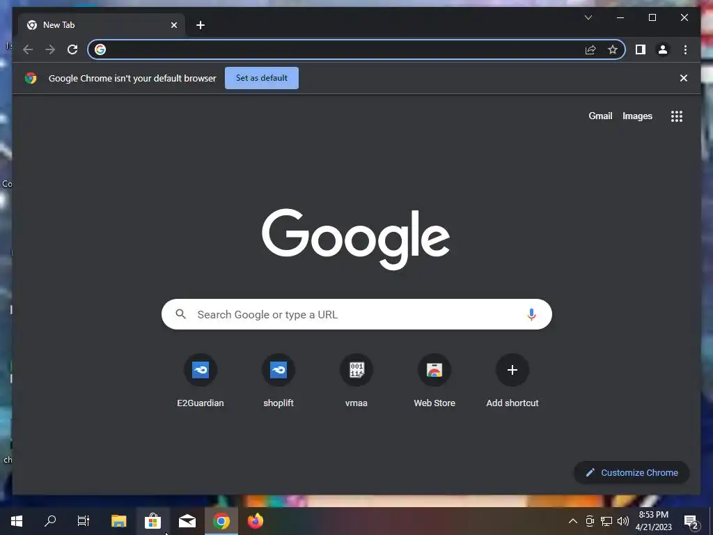Click Set as default button
Image resolution: width=713 pixels, height=535 pixels.
click(x=262, y=78)
